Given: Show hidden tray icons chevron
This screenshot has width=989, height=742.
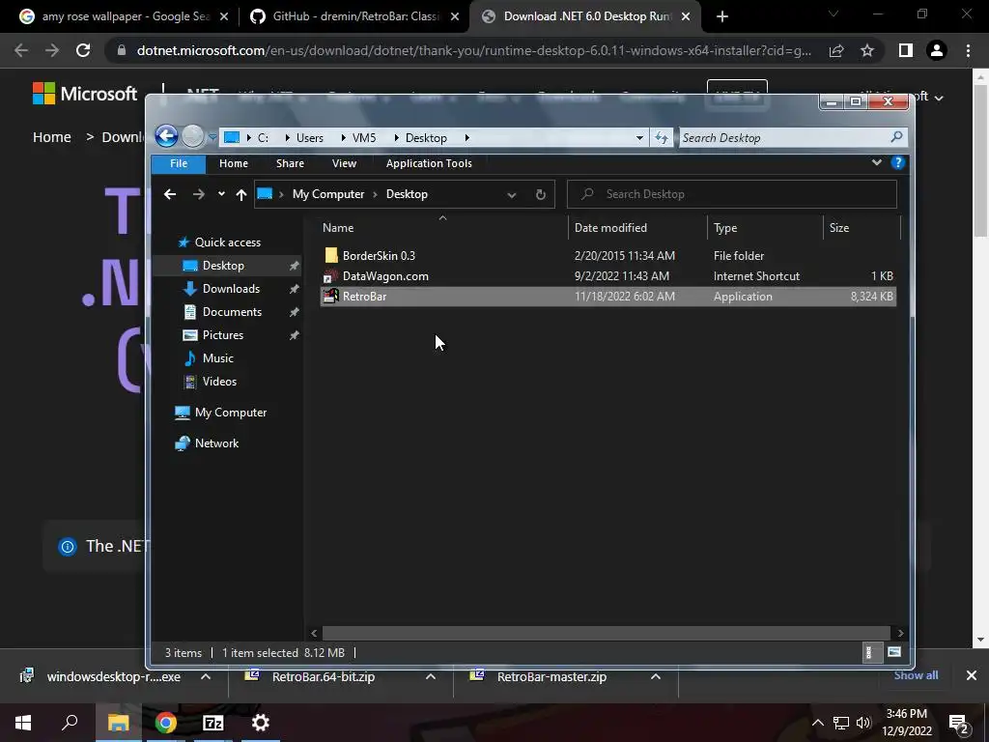Looking at the screenshot, I should point(817,723).
